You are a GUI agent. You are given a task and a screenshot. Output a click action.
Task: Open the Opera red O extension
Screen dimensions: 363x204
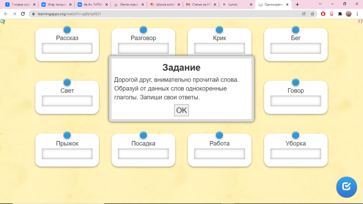point(323,14)
